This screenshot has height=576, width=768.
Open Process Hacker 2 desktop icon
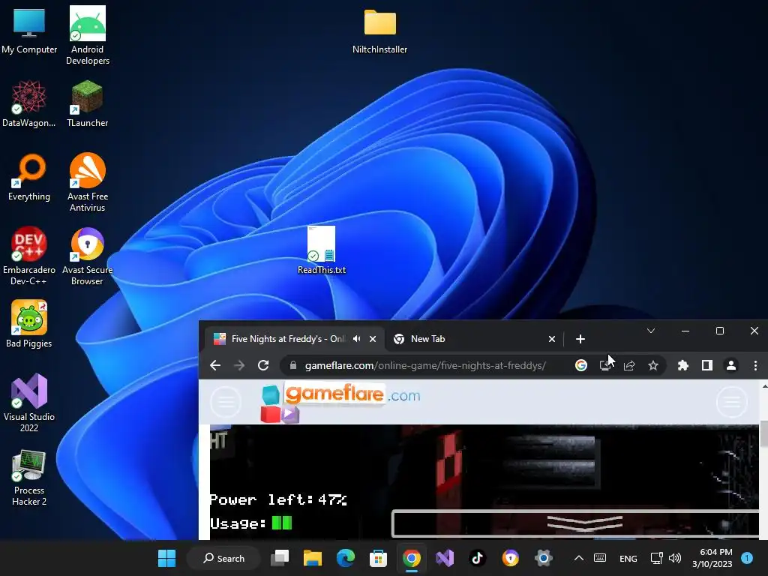coord(29,478)
